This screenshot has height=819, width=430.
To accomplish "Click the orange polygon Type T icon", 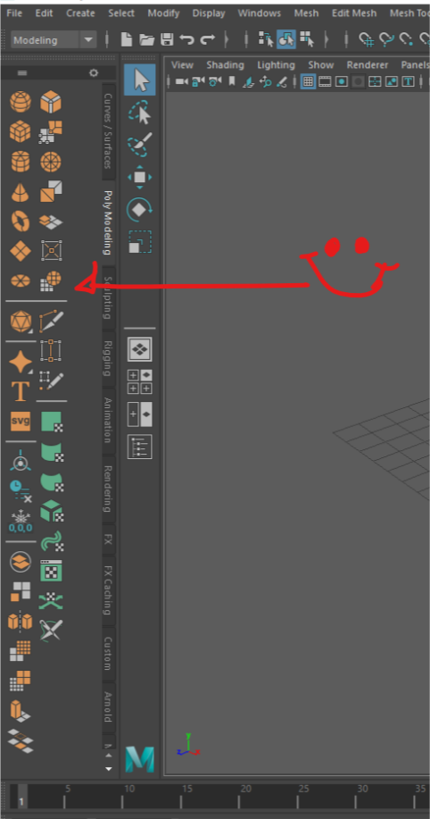I will pyautogui.click(x=21, y=390).
